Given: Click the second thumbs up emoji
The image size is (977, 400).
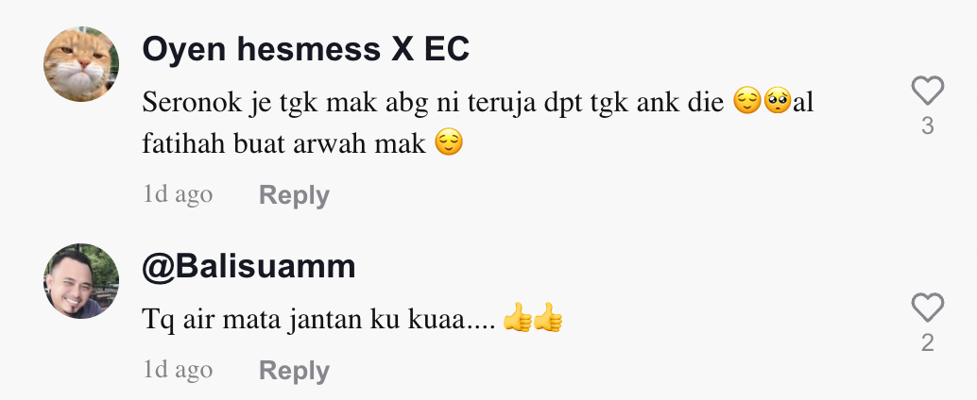Looking at the screenshot, I should (x=548, y=317).
